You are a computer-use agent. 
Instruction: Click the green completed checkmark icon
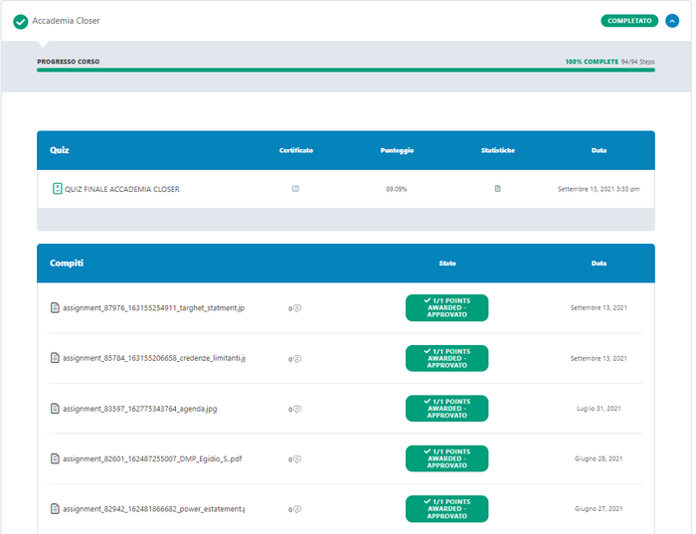click(x=20, y=21)
